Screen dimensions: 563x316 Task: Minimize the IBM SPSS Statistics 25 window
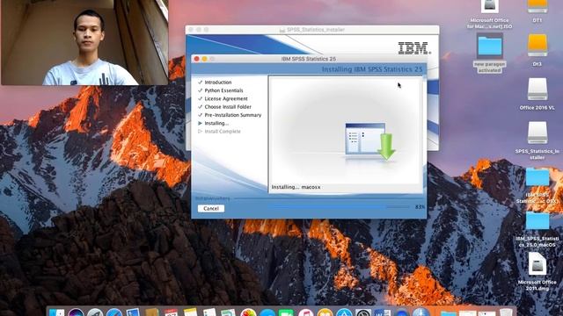tap(204, 59)
